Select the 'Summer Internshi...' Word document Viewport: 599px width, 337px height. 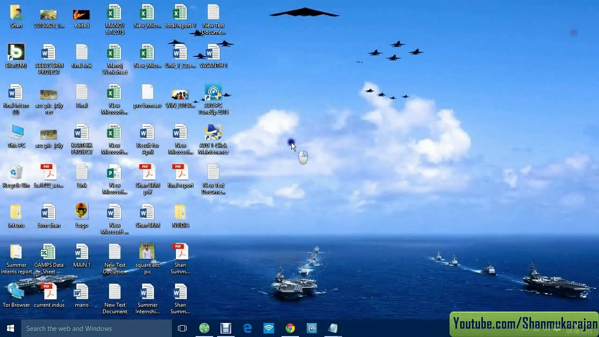pyautogui.click(x=147, y=299)
